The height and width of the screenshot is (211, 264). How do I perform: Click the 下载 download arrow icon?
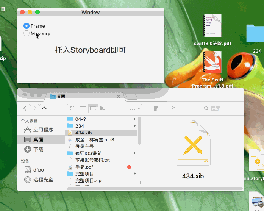click(28, 149)
